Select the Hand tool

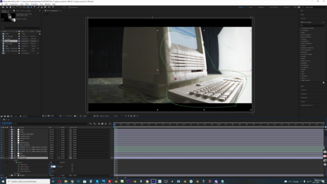point(10,7)
